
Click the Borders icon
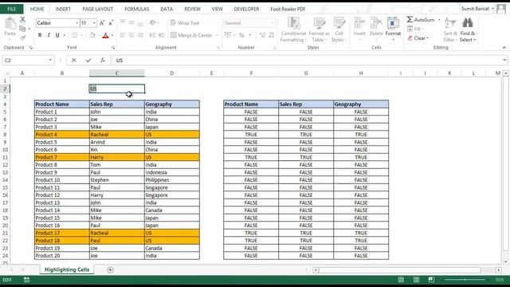[75, 35]
